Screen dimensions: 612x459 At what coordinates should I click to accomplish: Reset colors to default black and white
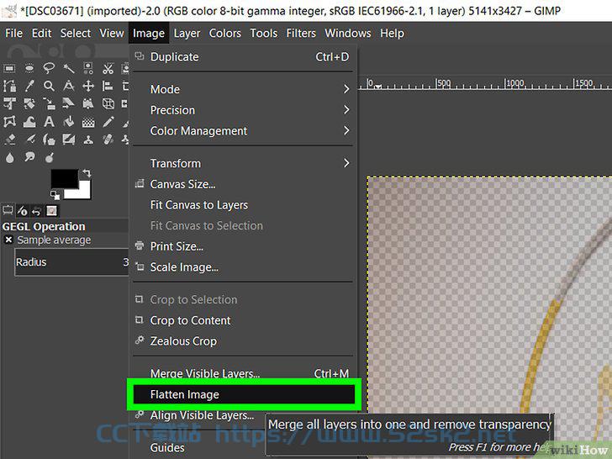55,195
